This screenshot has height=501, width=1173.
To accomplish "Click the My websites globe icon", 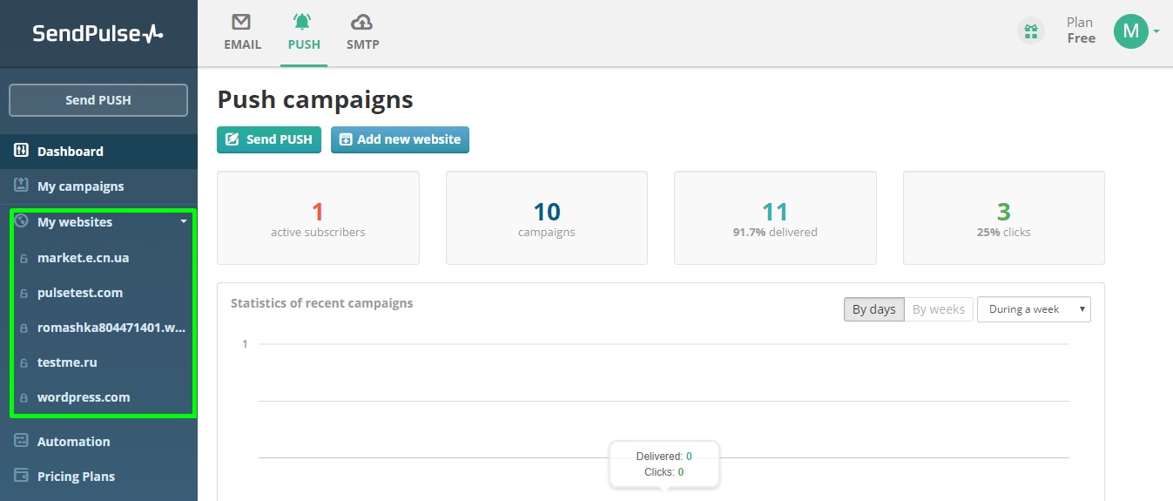I will [22, 221].
